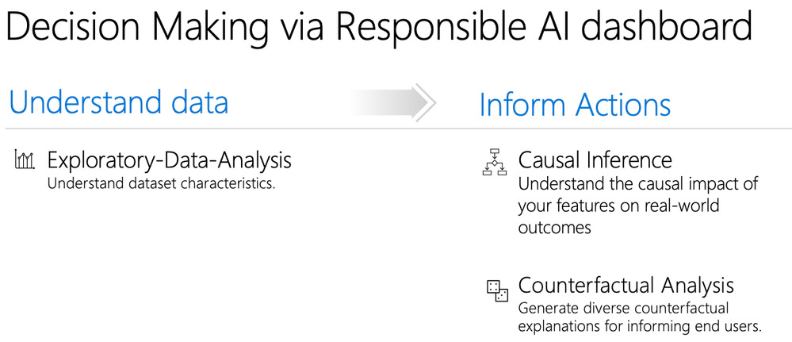Click the Counterfactual Analysis dice icon

pyautogui.click(x=497, y=290)
